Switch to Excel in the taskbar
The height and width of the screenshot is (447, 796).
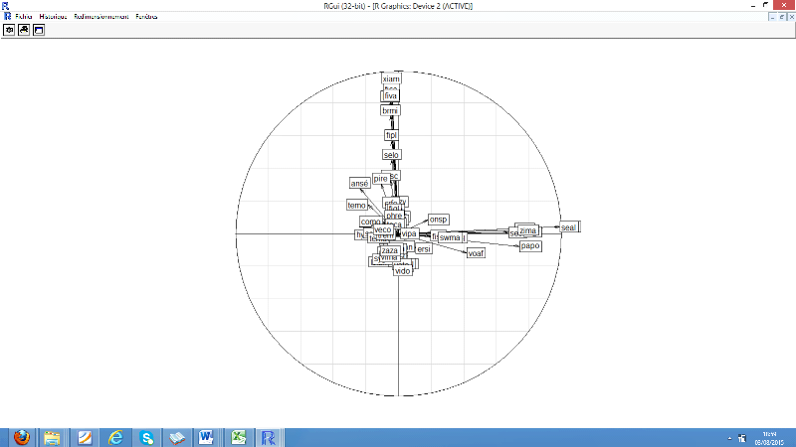pyautogui.click(x=238, y=437)
